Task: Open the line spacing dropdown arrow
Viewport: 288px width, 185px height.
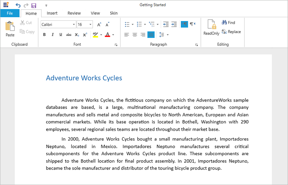Action: tap(168, 35)
